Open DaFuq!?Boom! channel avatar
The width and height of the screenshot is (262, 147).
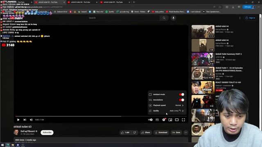pyautogui.click(x=16, y=132)
